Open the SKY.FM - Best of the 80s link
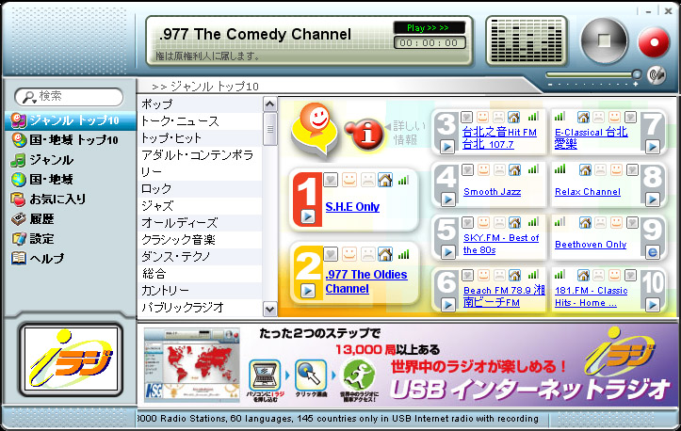The width and height of the screenshot is (681, 431). pos(501,244)
